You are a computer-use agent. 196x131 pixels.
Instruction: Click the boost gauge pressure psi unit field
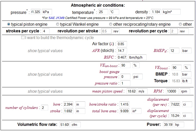click(137, 77)
